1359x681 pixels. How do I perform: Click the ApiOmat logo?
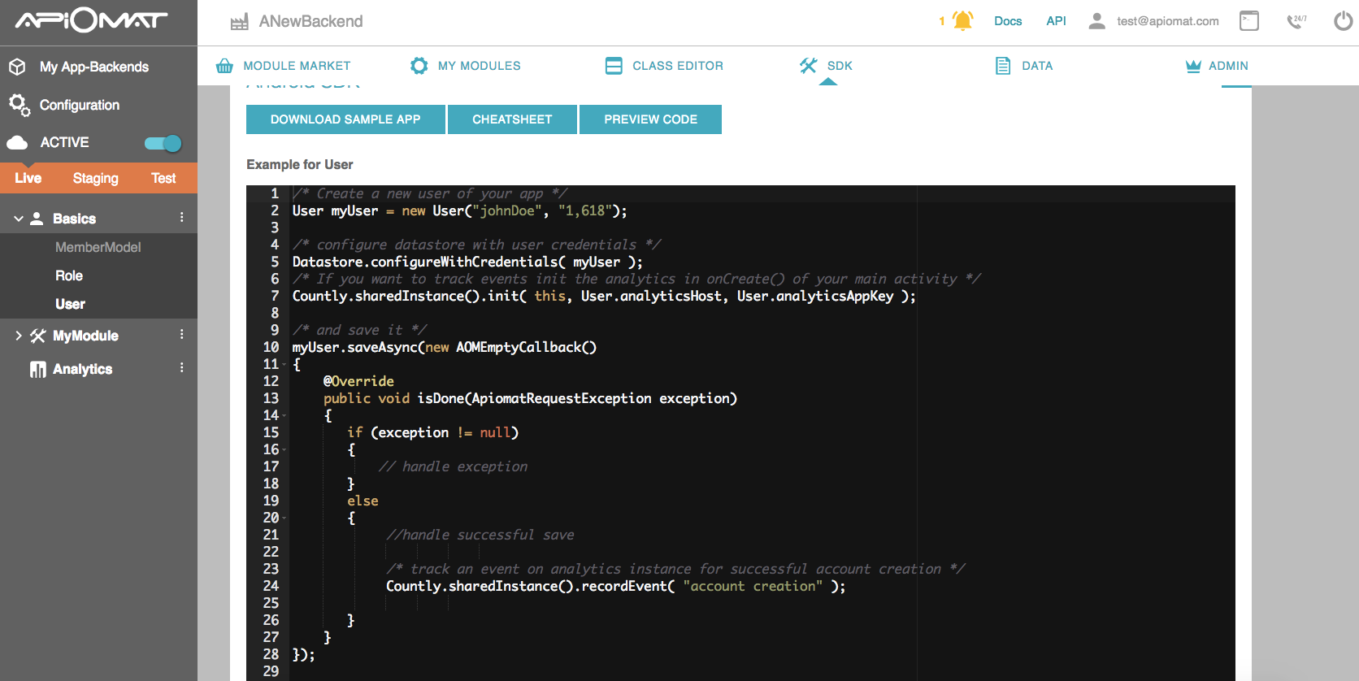(x=91, y=20)
